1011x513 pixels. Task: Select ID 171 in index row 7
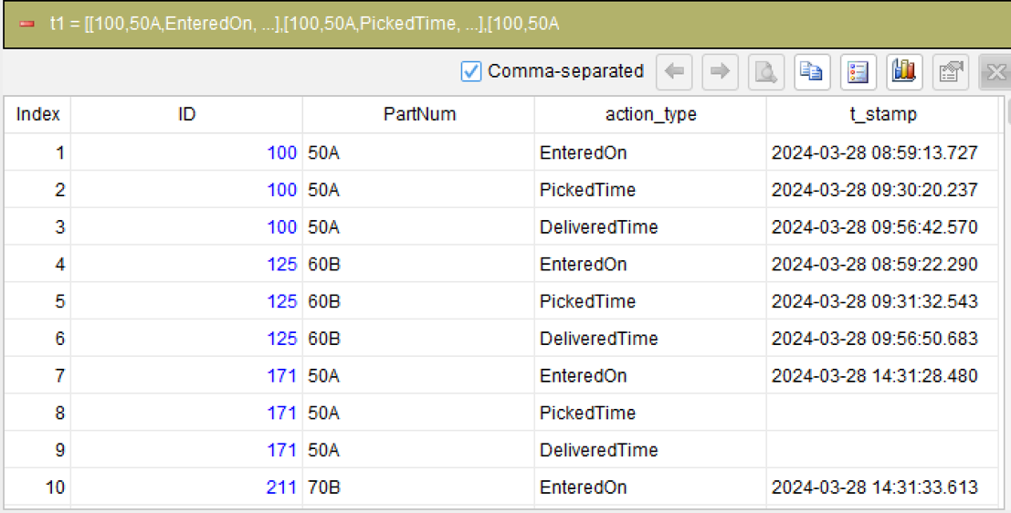(x=282, y=376)
